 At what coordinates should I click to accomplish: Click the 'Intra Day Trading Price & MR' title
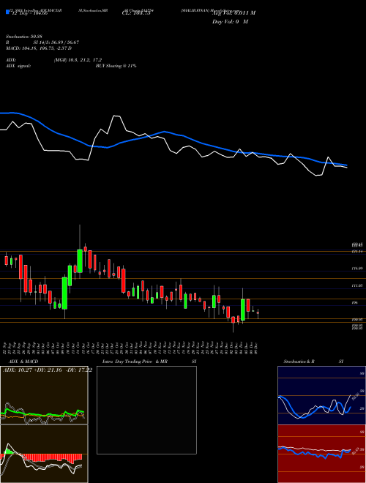click(x=135, y=362)
